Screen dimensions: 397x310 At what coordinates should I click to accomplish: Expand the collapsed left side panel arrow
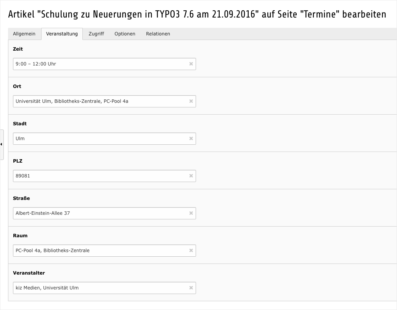[2, 144]
